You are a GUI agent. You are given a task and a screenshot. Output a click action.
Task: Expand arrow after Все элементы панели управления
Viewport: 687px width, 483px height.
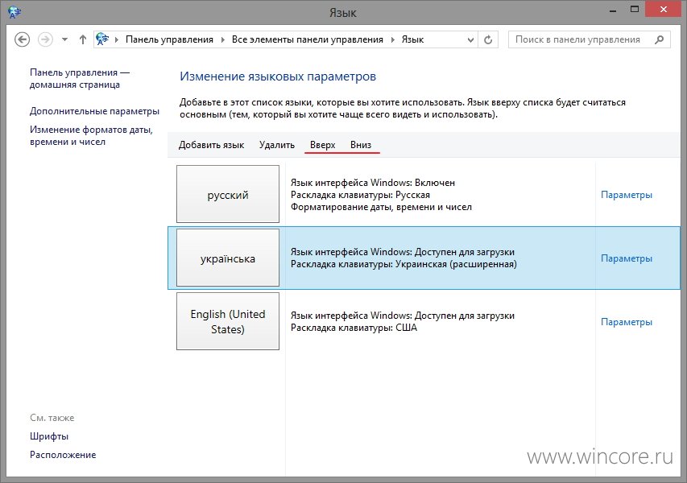click(392, 40)
